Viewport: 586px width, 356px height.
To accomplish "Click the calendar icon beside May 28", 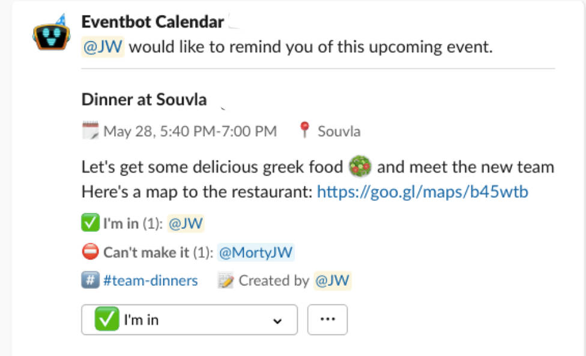I will pyautogui.click(x=89, y=131).
